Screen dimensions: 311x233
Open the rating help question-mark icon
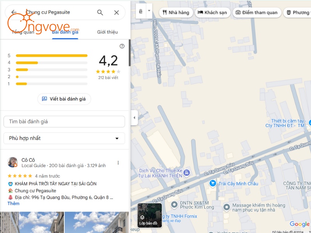click(x=122, y=46)
